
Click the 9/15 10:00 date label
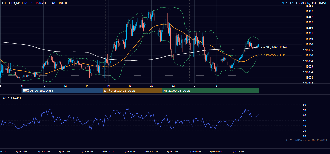coord(43,152)
